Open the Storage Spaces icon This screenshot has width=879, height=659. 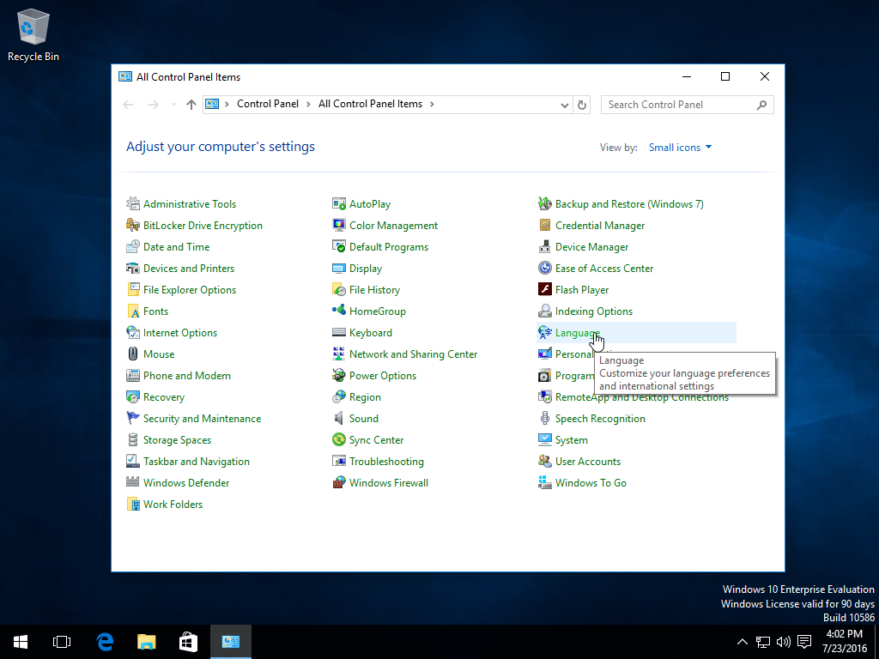[133, 439]
